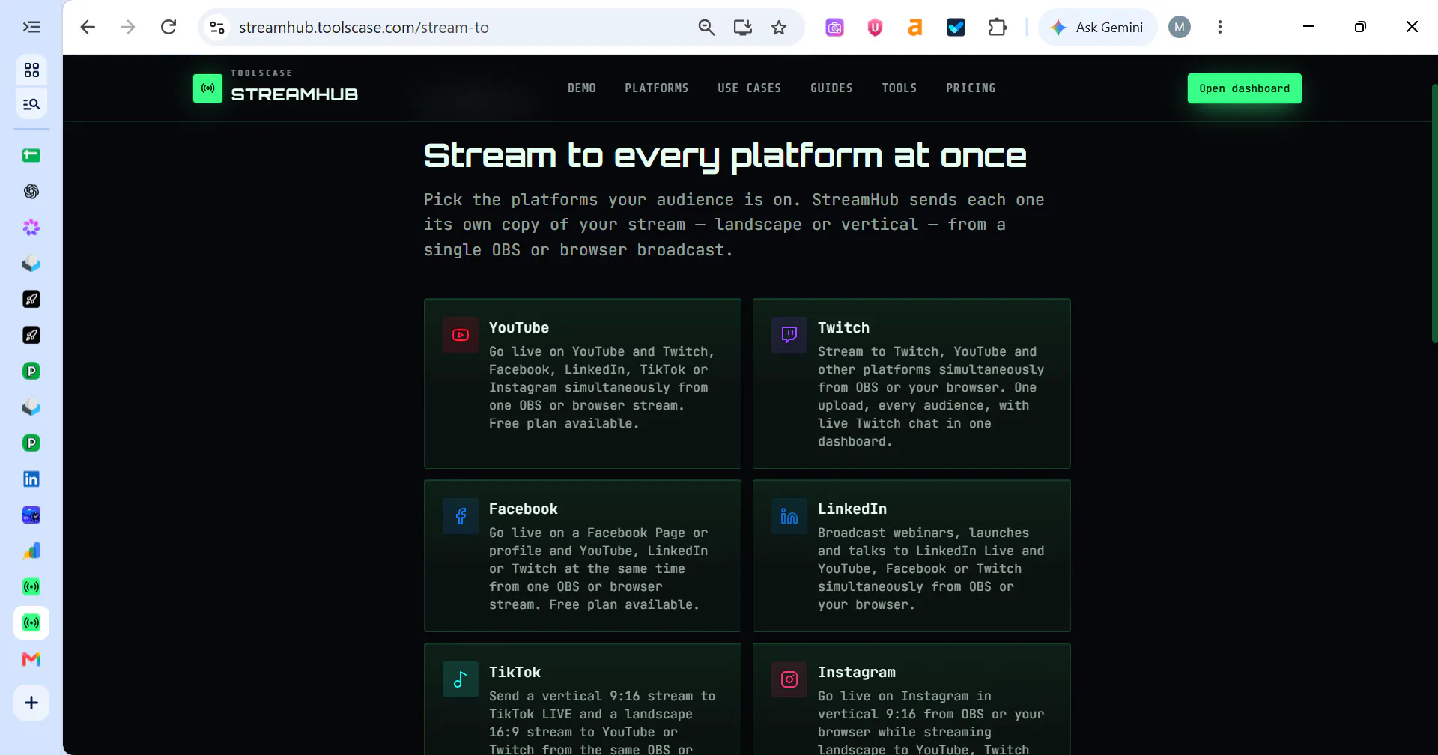The width and height of the screenshot is (1438, 755).
Task: Click the zoom magnifier in address bar
Action: (x=706, y=28)
